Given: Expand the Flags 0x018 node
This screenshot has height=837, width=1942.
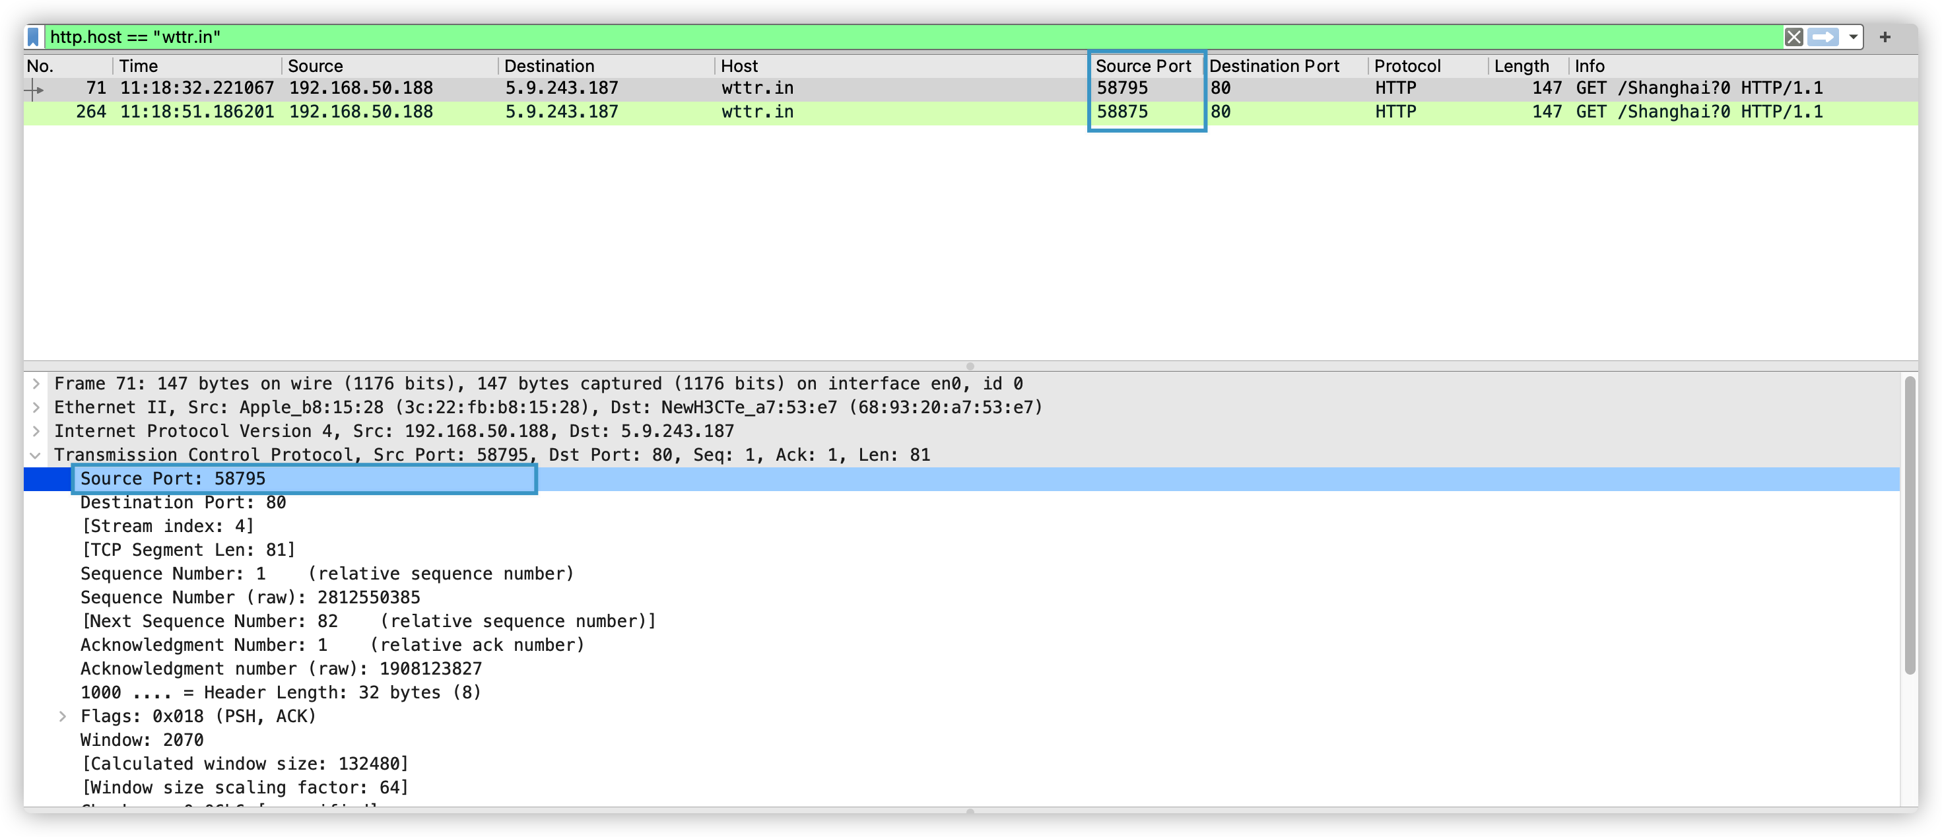Looking at the screenshot, I should tap(63, 716).
